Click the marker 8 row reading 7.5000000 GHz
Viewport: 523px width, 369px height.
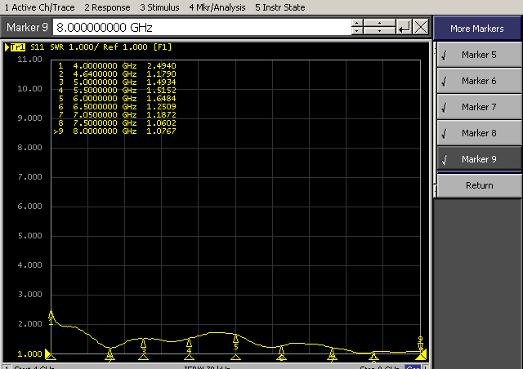pyautogui.click(x=116, y=123)
